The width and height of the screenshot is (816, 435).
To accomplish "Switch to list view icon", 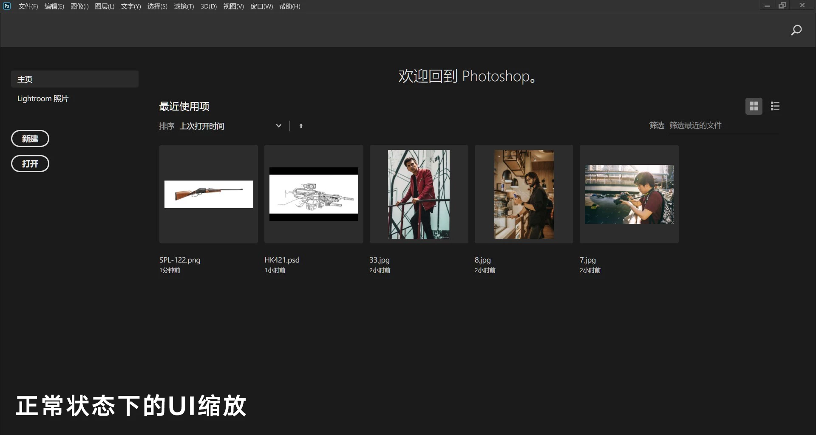I will coord(775,106).
